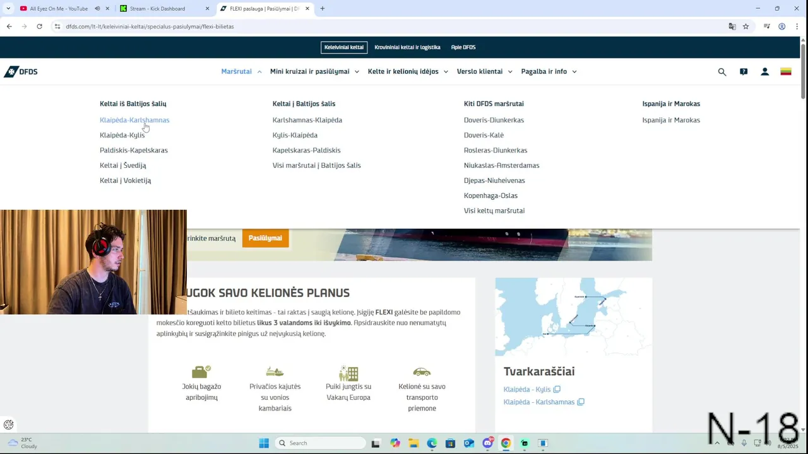This screenshot has height=454, width=808.
Task: Expand Kelte ir kelionių idėjos menu
Action: (408, 72)
